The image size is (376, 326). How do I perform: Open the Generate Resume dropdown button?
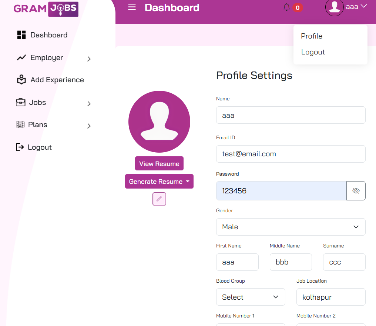point(159,182)
